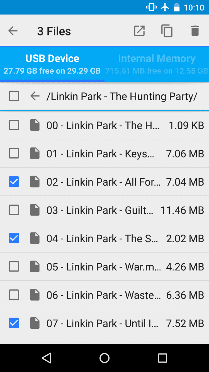Check the 03 - Linkin Park file checkbox
Viewport: 209px width, 372px height.
tap(14, 210)
